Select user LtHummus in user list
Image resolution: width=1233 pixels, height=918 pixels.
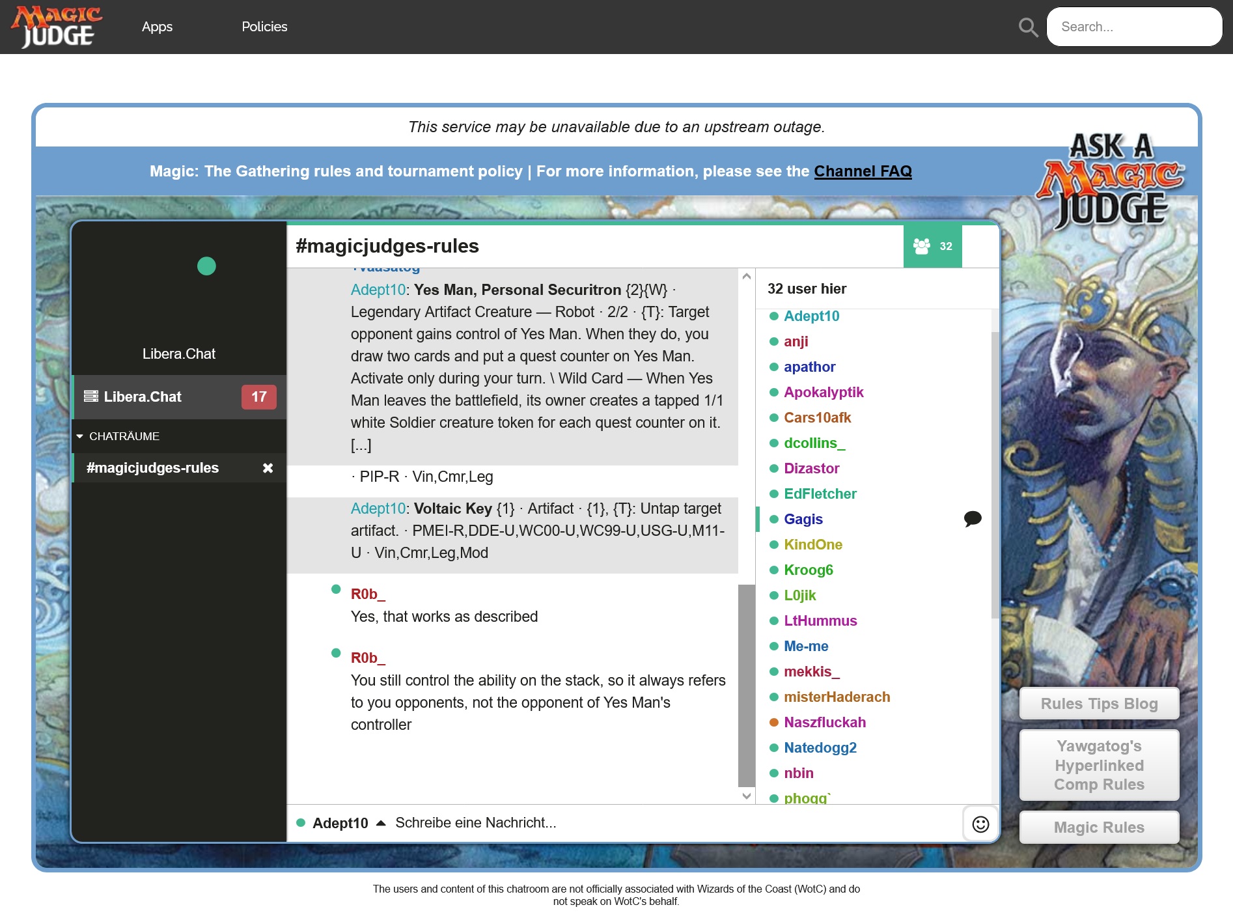(x=820, y=621)
